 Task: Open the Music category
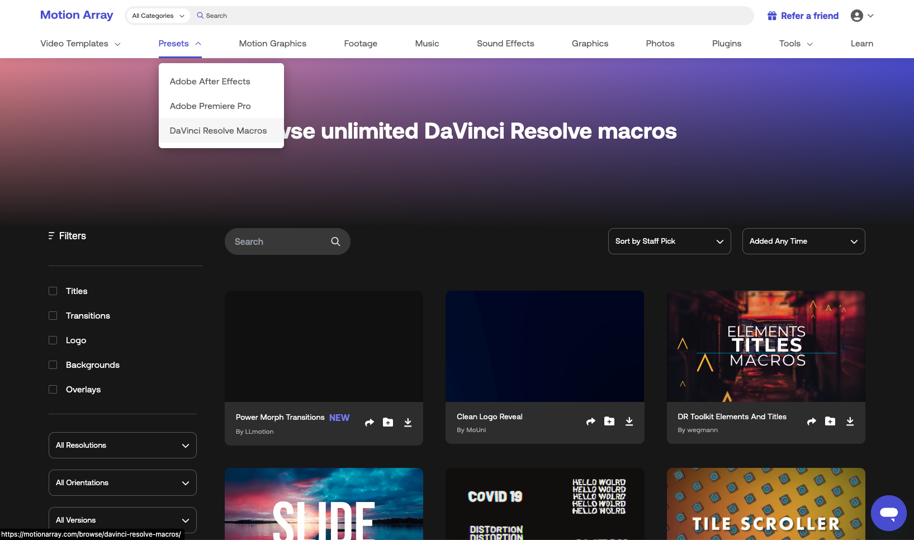click(x=427, y=44)
